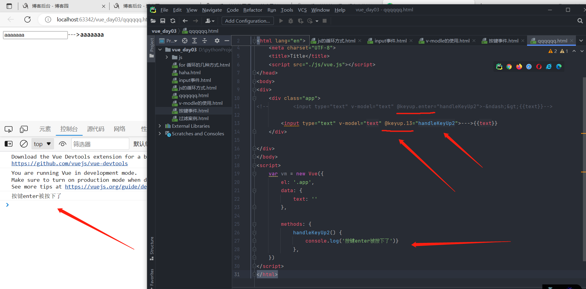Click the Stop square icon
The image size is (586, 289).
point(325,21)
